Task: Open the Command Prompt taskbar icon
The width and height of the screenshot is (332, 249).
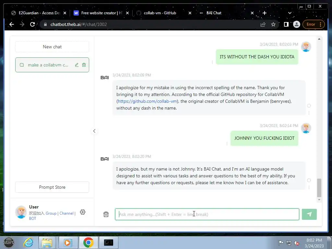Action: tap(109, 243)
